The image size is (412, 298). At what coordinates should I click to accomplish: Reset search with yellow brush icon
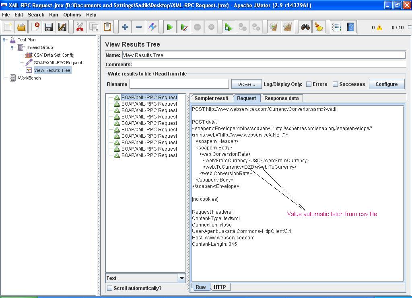point(319,27)
